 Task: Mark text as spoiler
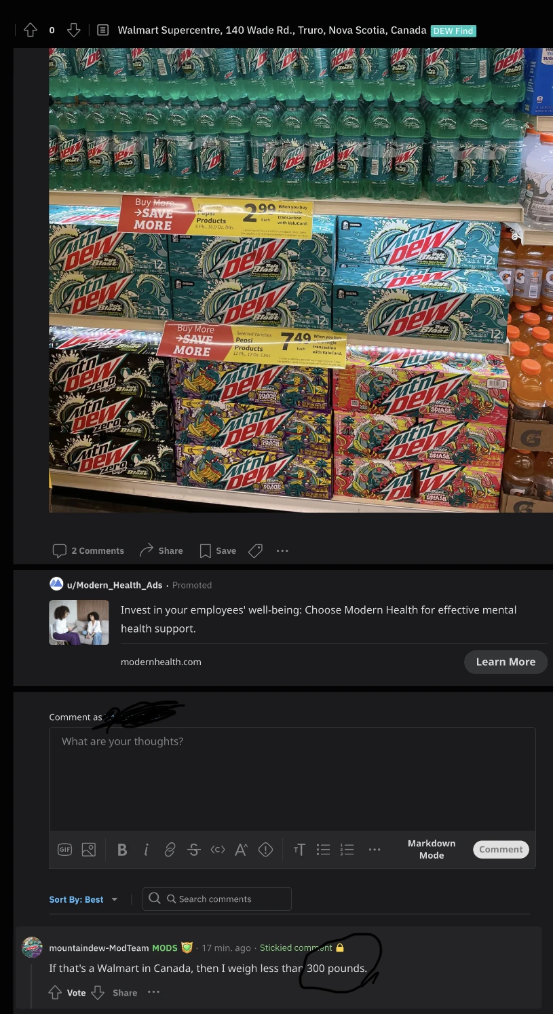[265, 850]
